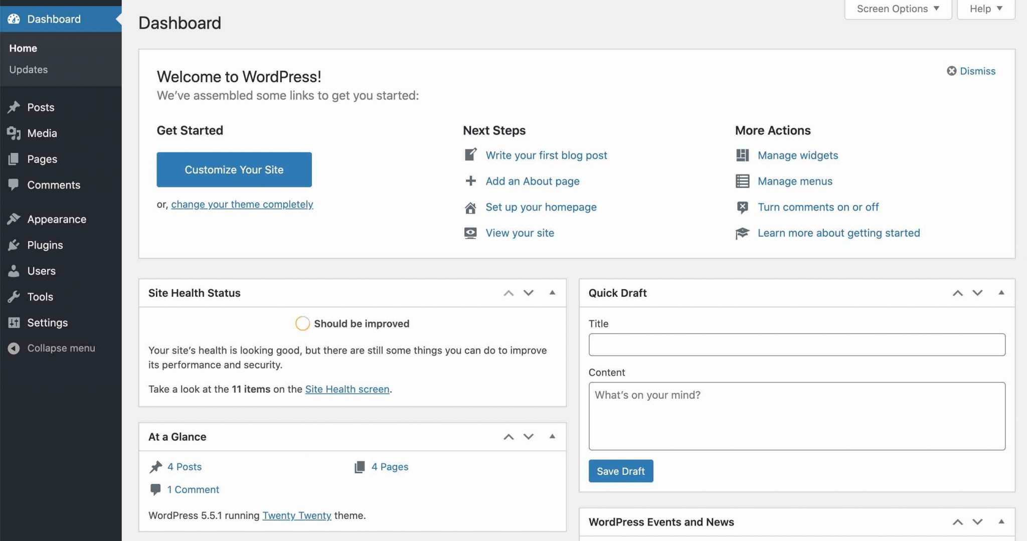Move Site Health Status panel down
Image resolution: width=1027 pixels, height=541 pixels.
coord(529,293)
